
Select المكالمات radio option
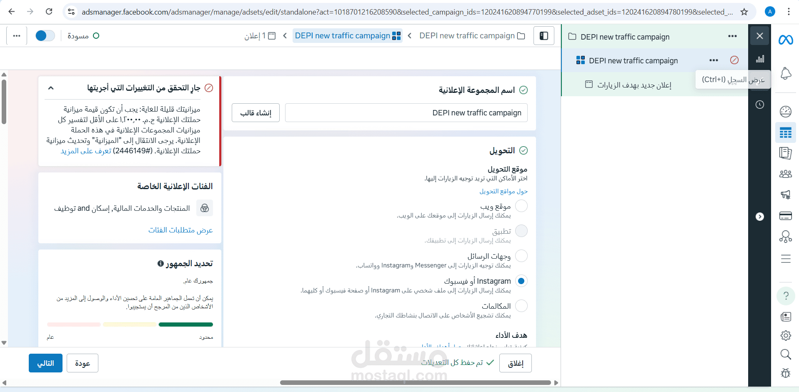(521, 306)
